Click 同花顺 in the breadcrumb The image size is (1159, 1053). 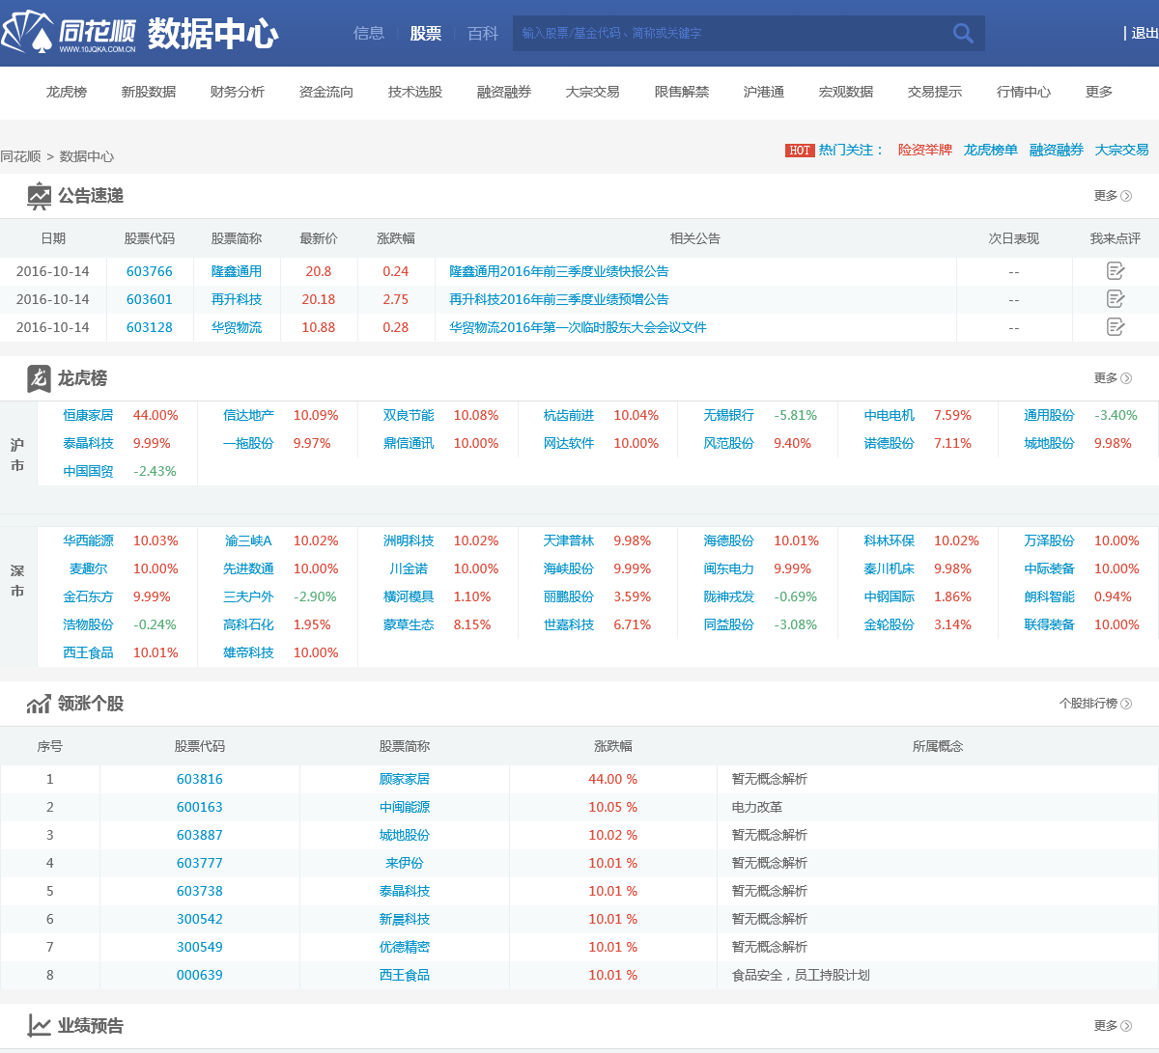click(20, 156)
